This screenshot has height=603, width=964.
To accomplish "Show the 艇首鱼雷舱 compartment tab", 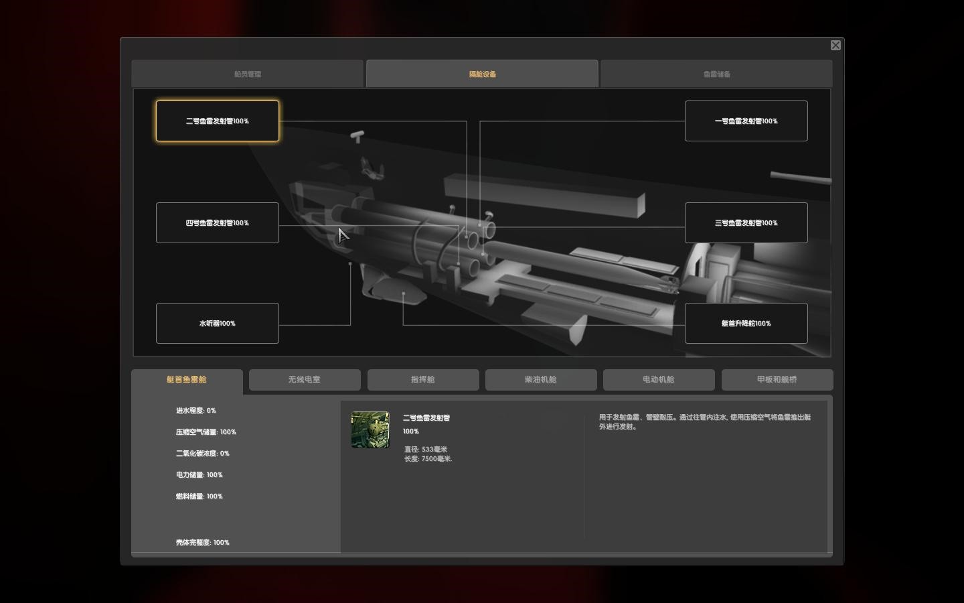I will point(187,380).
